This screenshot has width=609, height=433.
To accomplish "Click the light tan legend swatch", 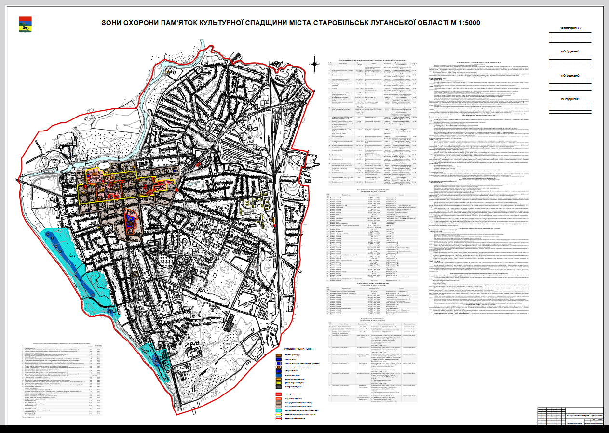I will pos(279,407).
